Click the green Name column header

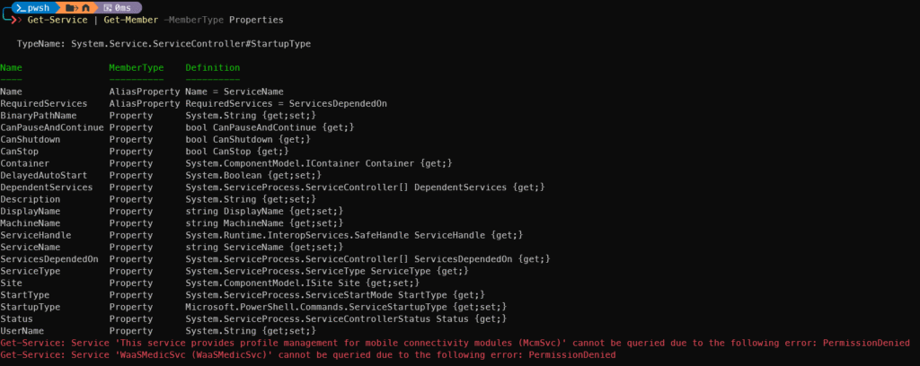[x=11, y=68]
